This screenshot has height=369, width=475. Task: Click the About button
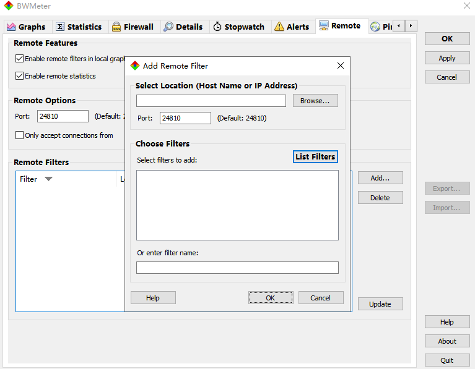(447, 341)
